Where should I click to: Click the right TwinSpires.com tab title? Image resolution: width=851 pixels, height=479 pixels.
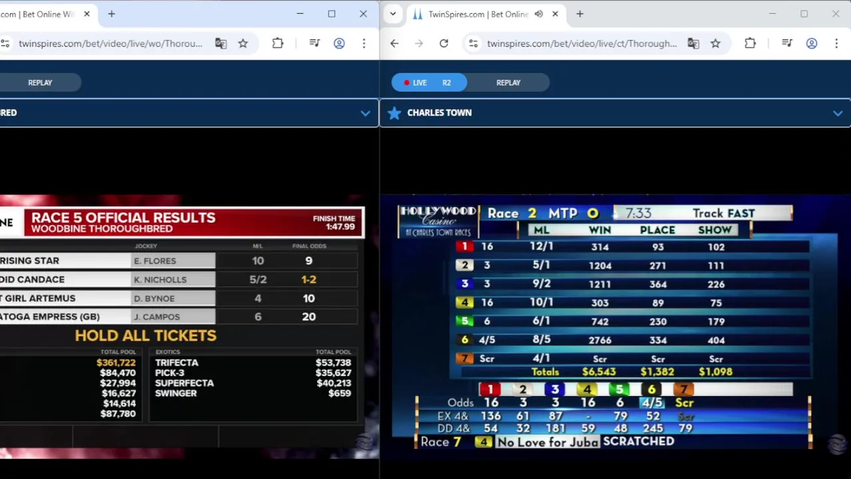coord(478,14)
